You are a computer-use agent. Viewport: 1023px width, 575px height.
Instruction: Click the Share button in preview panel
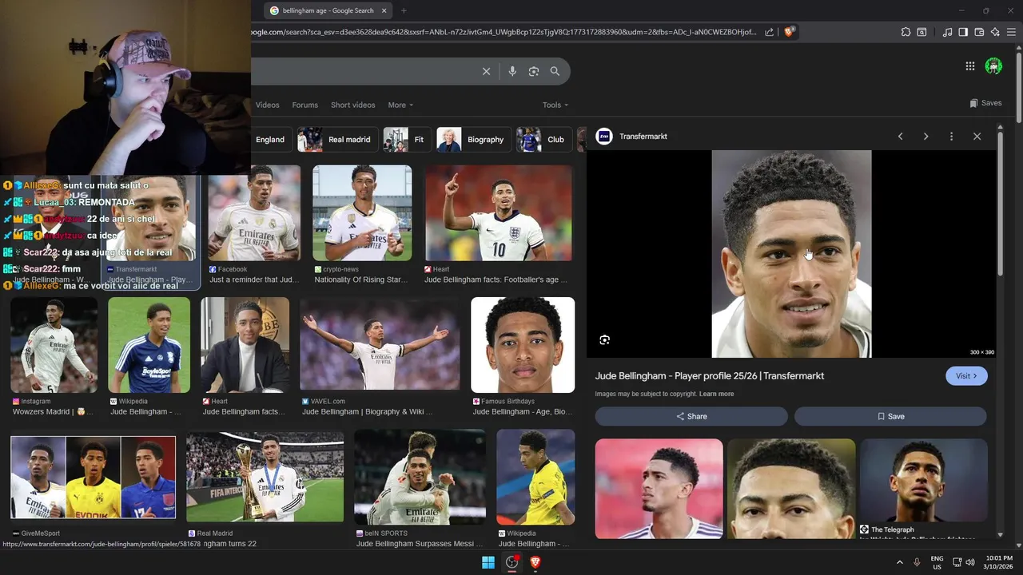(x=691, y=416)
